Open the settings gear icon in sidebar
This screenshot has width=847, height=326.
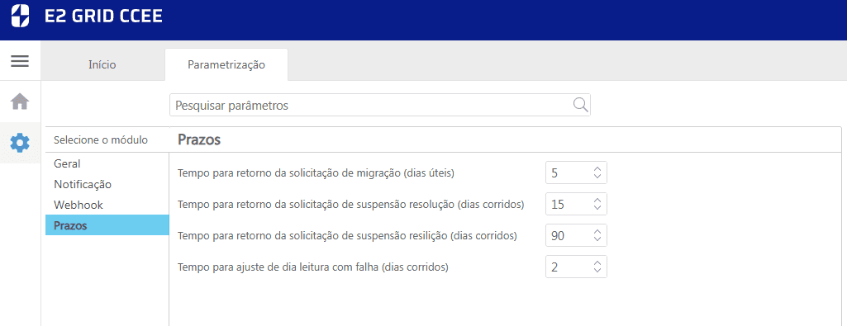pyautogui.click(x=20, y=143)
